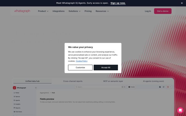The image size is (186, 116).
Task: Click the We value your privacy heading
Action: (80, 47)
